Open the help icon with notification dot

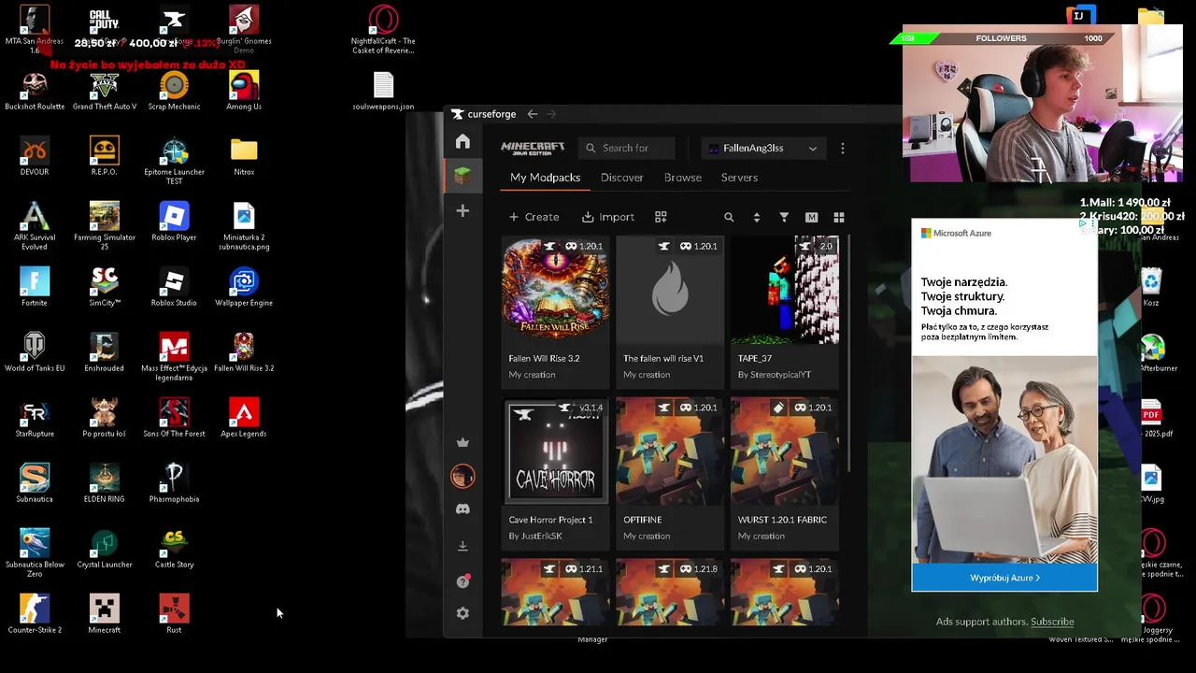click(463, 581)
